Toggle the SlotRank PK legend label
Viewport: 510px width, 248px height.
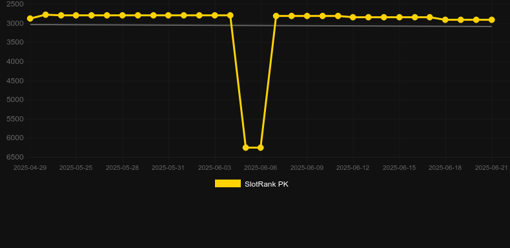click(267, 184)
